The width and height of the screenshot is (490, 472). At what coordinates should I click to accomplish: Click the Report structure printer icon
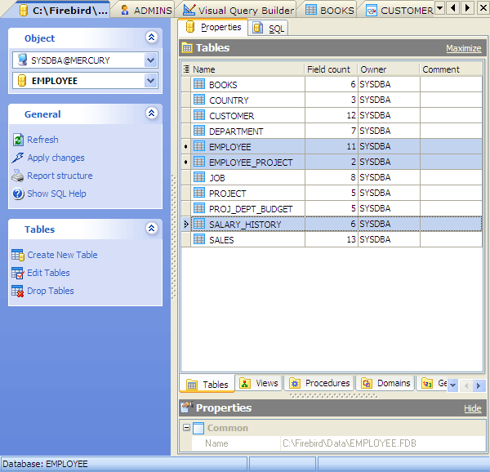(18, 176)
